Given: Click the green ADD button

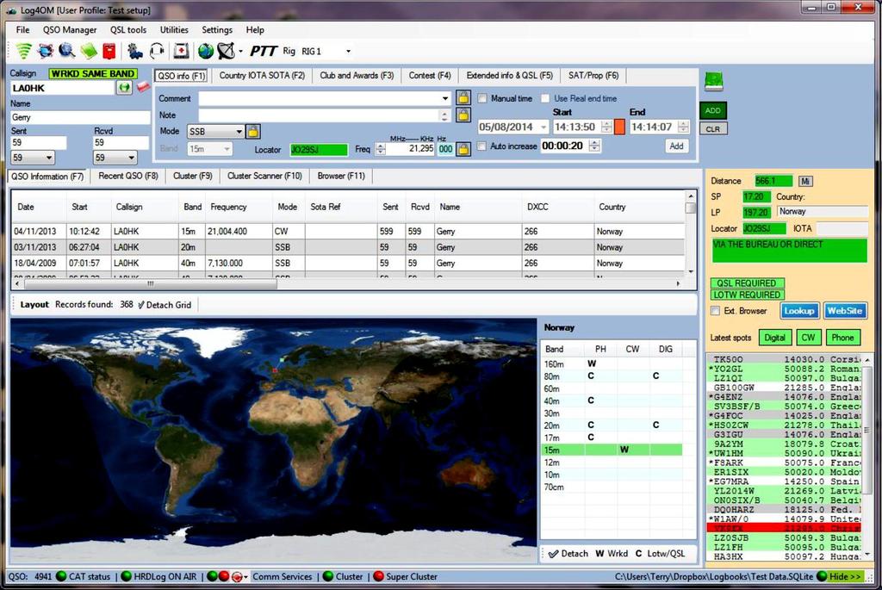Looking at the screenshot, I should point(712,111).
